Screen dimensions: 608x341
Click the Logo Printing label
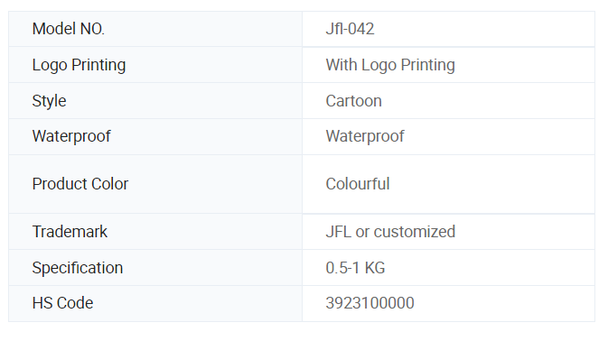(79, 65)
